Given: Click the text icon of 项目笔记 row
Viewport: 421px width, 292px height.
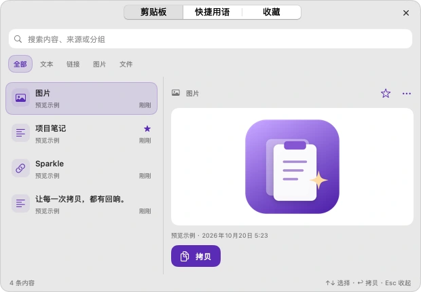Looking at the screenshot, I should 20,132.
